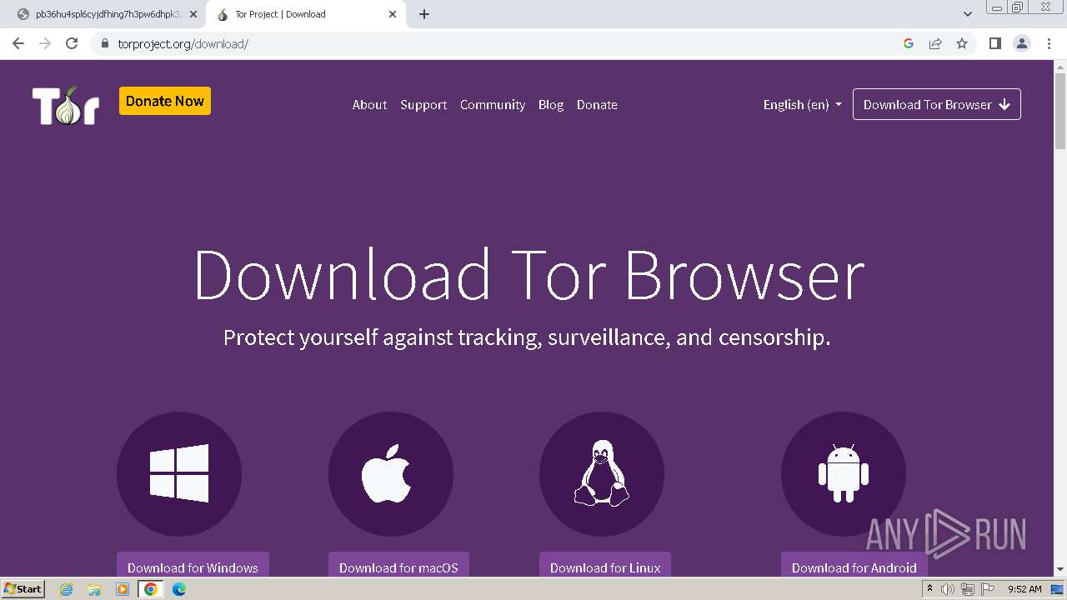
Task: Click Download for Android button
Action: tap(854, 564)
